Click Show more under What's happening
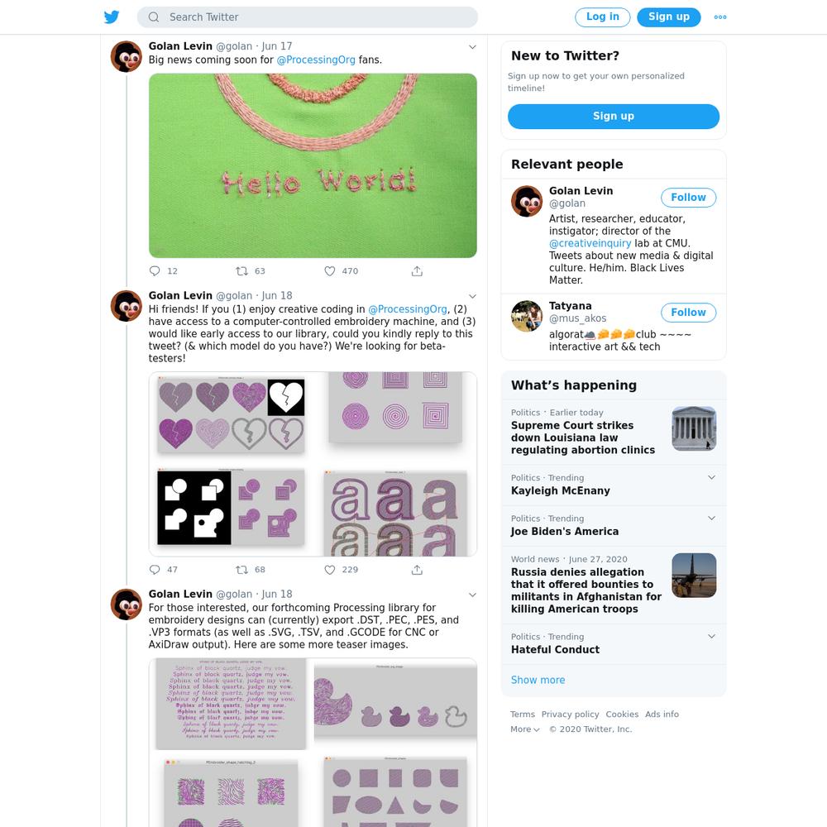This screenshot has height=827, width=827. coord(538,680)
